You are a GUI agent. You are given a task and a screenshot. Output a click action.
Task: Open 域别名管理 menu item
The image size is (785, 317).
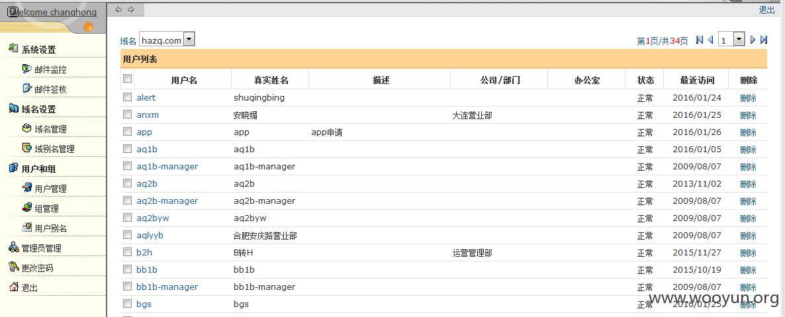coord(54,149)
